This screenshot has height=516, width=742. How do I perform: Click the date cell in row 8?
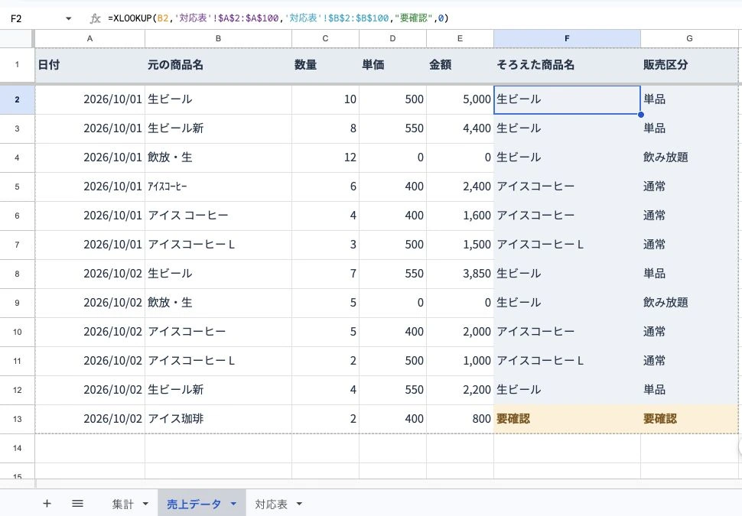pyautogui.click(x=90, y=274)
